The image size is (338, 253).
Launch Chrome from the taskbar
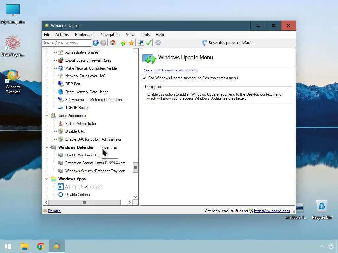click(x=41, y=246)
